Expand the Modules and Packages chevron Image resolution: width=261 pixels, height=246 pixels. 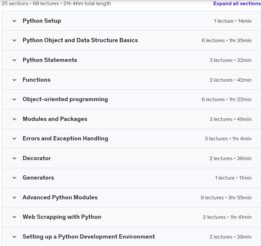pos(15,119)
